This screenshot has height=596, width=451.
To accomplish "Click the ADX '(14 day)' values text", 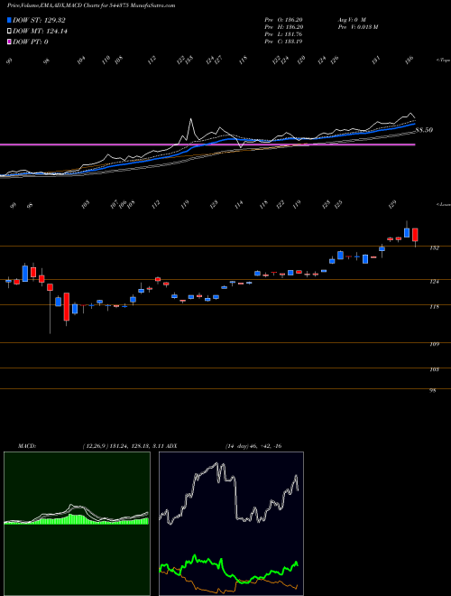I will tap(253, 446).
